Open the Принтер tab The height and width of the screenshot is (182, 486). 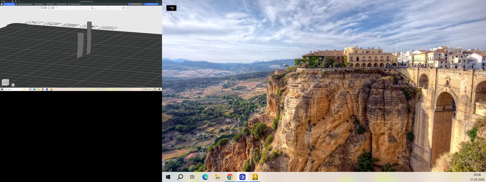click(x=39, y=4)
